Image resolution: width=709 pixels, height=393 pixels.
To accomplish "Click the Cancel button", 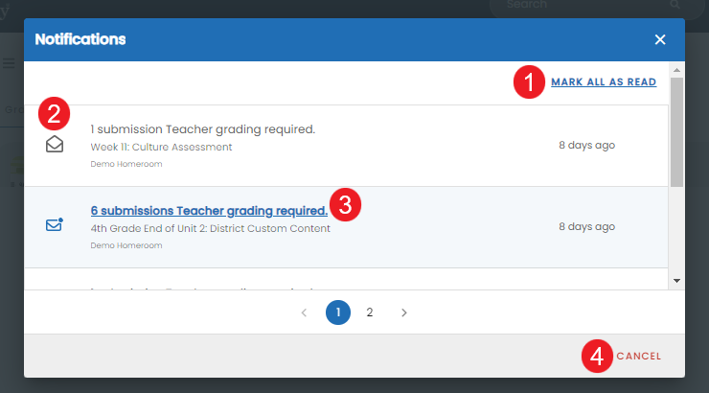I will [638, 357].
